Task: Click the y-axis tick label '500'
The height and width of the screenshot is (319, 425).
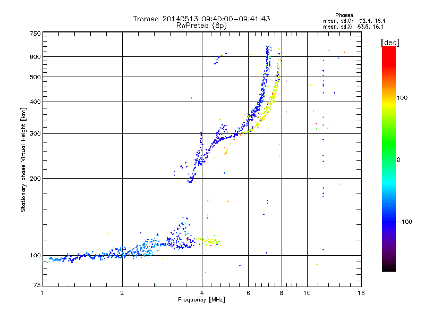Action: coord(35,77)
